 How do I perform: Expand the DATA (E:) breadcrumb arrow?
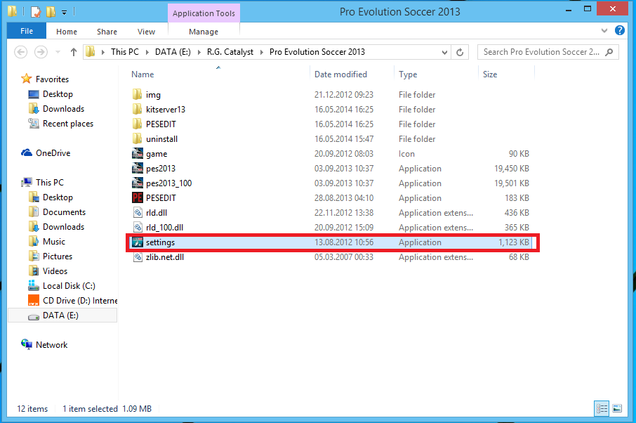pyautogui.click(x=199, y=53)
